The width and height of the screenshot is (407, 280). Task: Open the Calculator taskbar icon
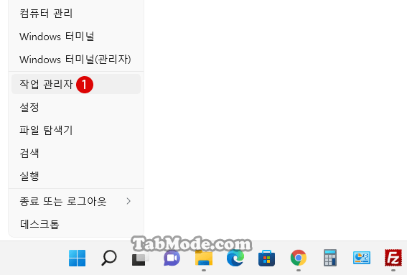330,258
